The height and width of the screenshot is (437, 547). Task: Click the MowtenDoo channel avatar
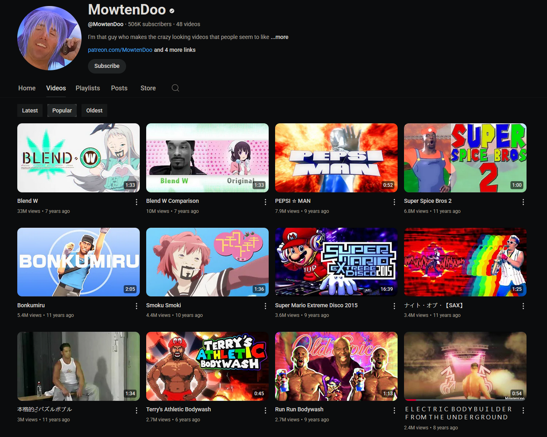point(49,38)
